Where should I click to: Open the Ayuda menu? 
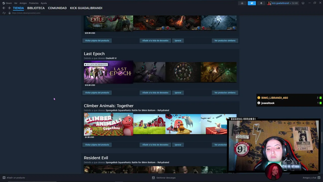(x=44, y=3)
